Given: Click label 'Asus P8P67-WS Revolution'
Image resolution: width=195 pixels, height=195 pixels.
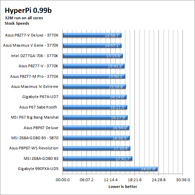Looking at the screenshot, I should (34, 148).
